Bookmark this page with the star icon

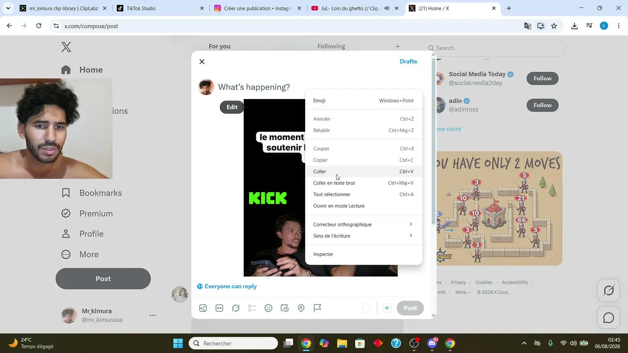[554, 26]
